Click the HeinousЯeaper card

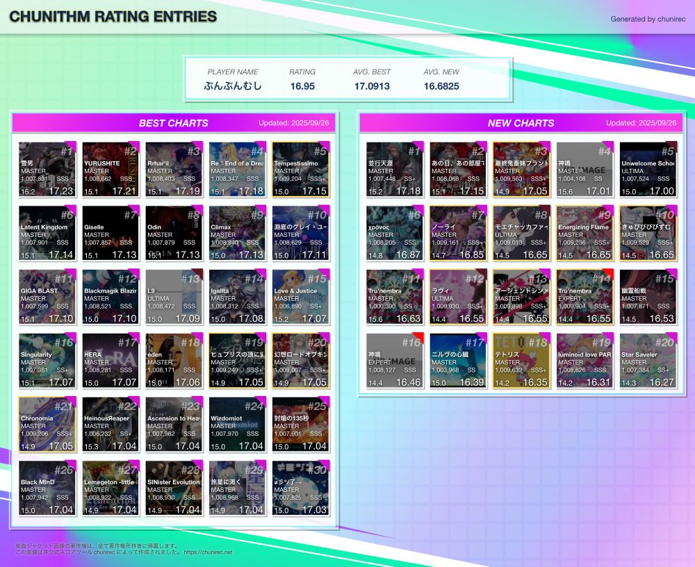click(111, 425)
